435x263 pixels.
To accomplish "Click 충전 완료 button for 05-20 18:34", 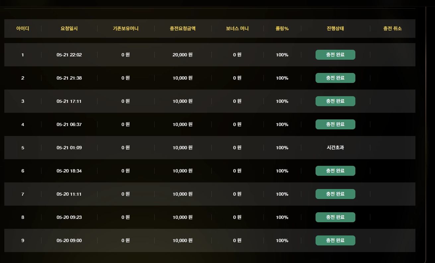I will [335, 171].
